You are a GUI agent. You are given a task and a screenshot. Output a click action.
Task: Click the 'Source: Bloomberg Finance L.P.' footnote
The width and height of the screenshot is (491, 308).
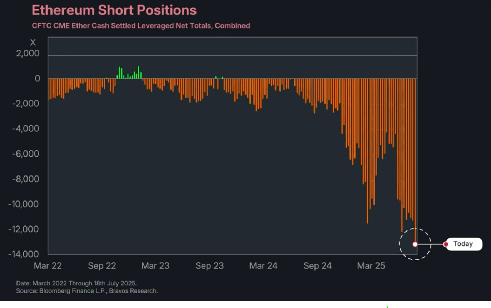[87, 291]
